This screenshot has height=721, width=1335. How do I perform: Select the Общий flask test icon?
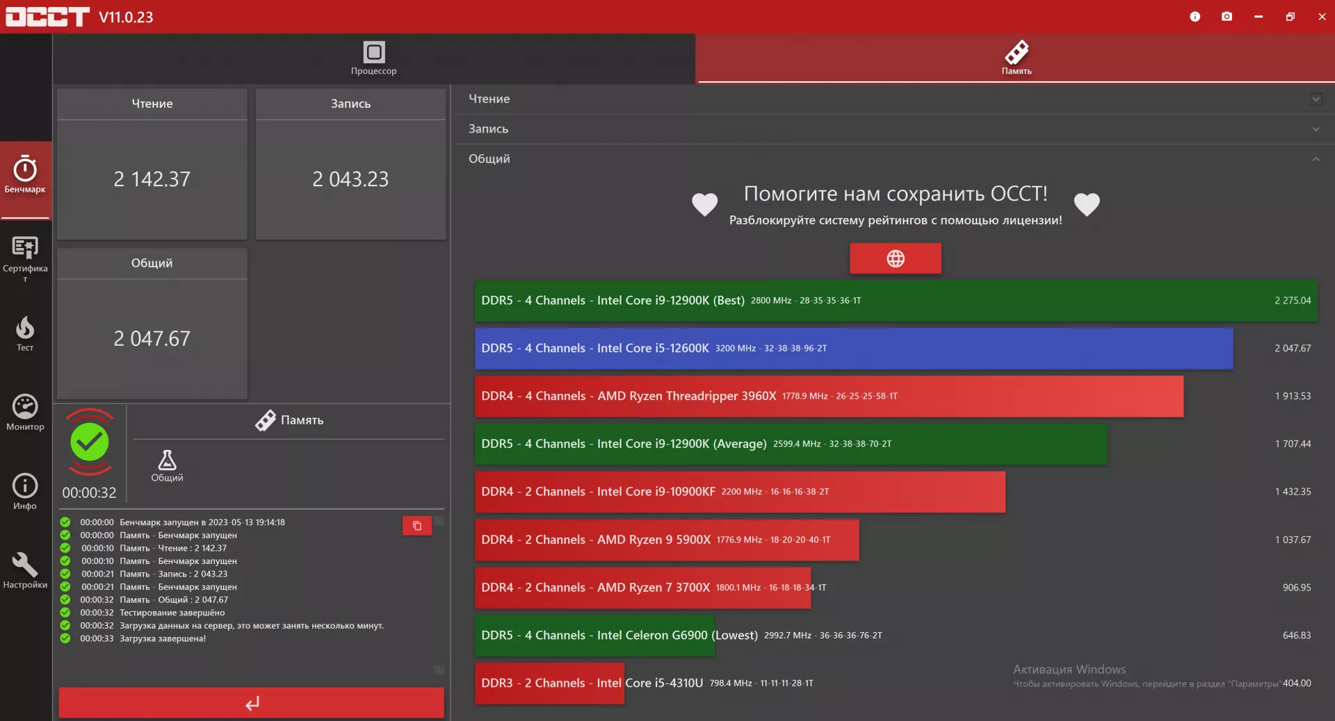pos(167,465)
